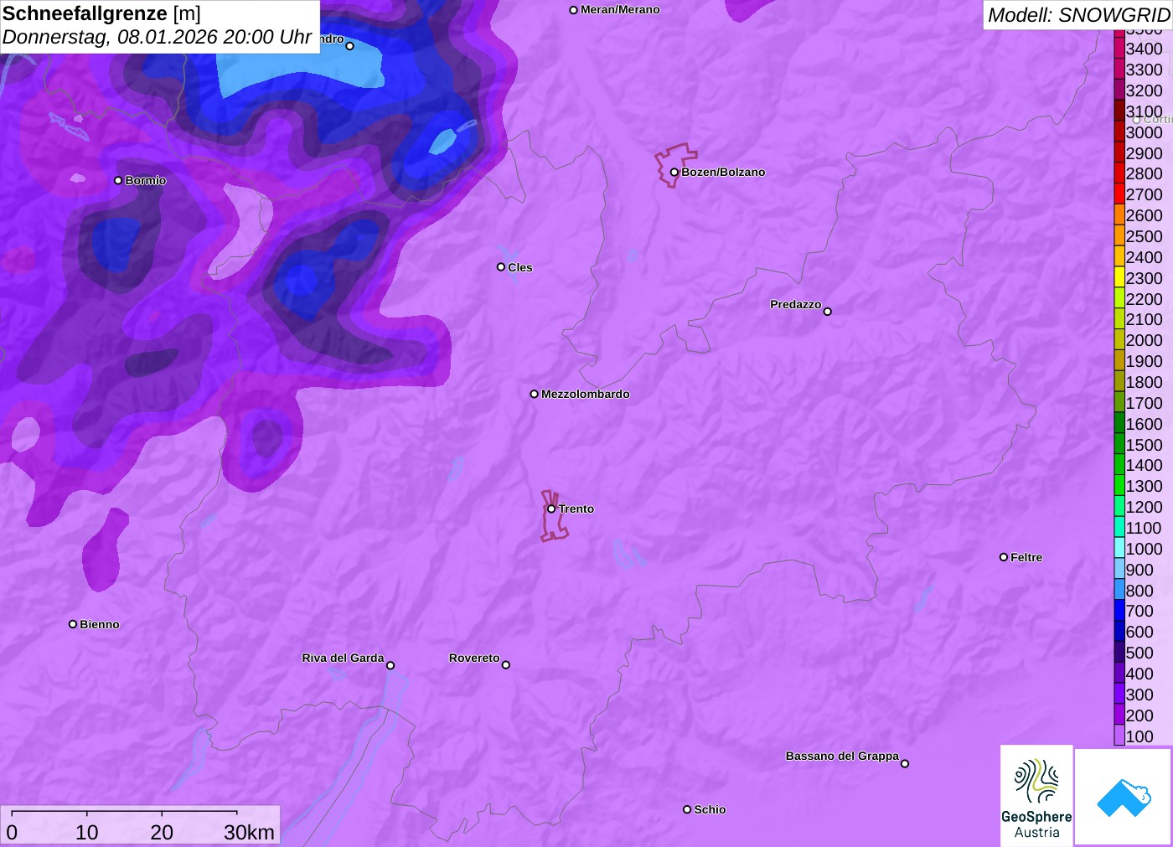Pick the bright green legend swatch beside 1300
Viewport: 1173px width, 847px height.
[1119, 486]
